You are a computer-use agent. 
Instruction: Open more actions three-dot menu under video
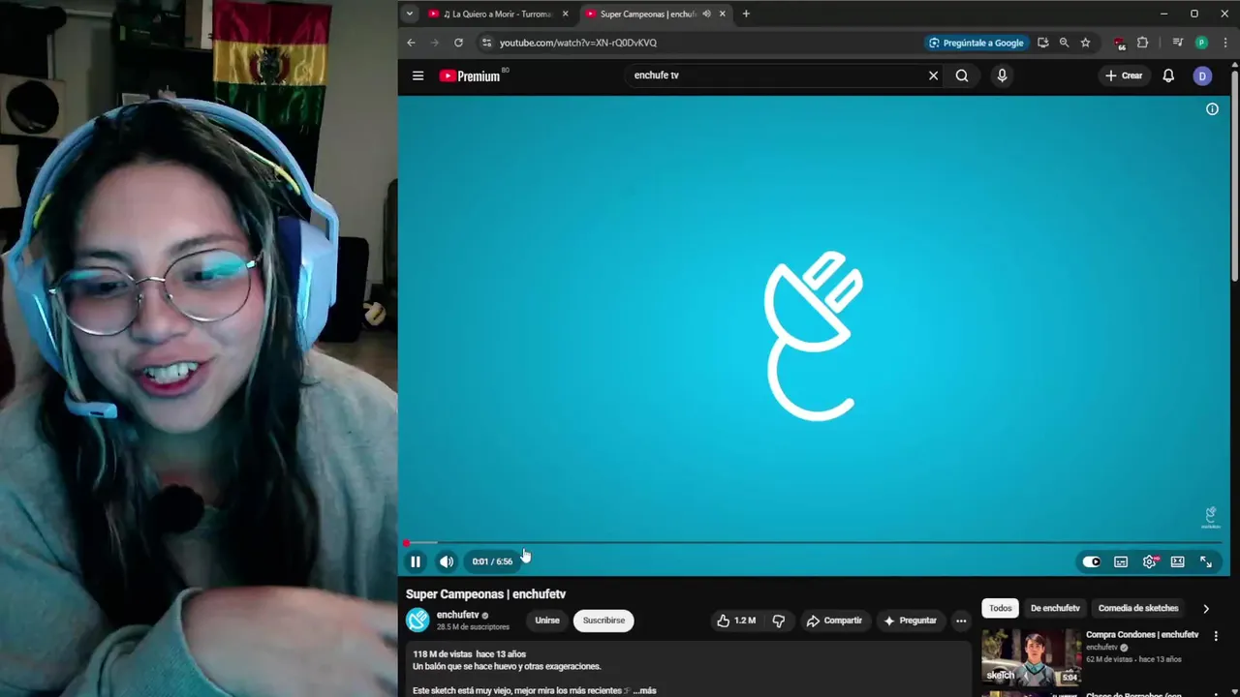click(x=961, y=621)
